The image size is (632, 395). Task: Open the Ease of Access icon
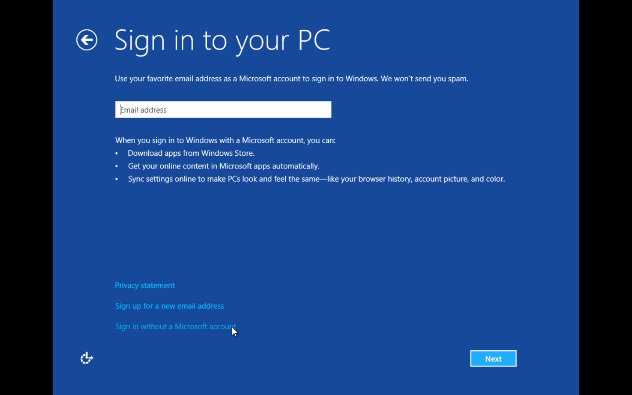(x=86, y=358)
